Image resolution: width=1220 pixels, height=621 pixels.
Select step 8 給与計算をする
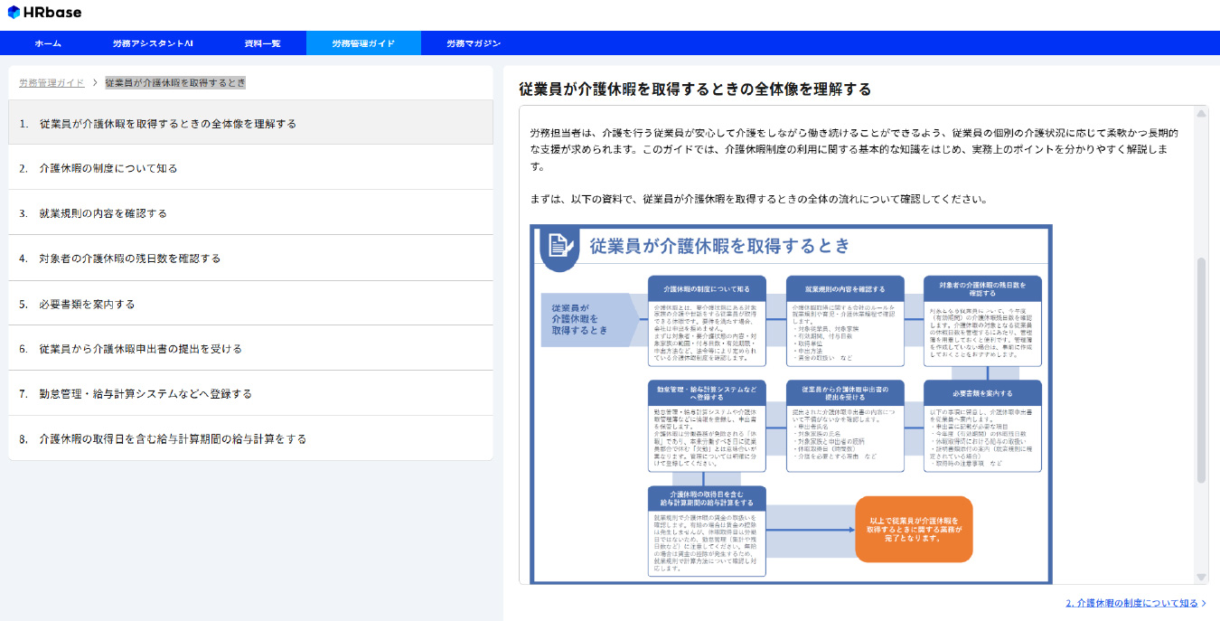pos(173,439)
